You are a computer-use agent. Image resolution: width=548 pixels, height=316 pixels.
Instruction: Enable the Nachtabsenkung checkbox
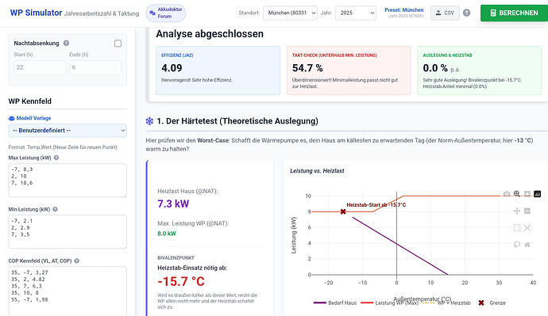(x=118, y=44)
